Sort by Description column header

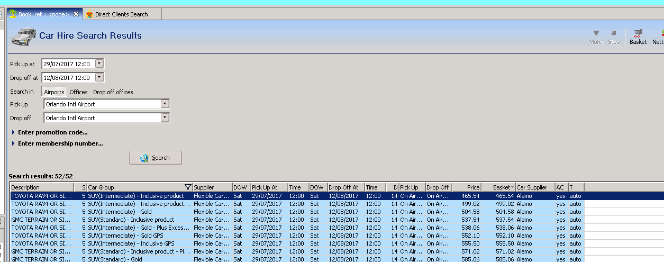point(41,187)
